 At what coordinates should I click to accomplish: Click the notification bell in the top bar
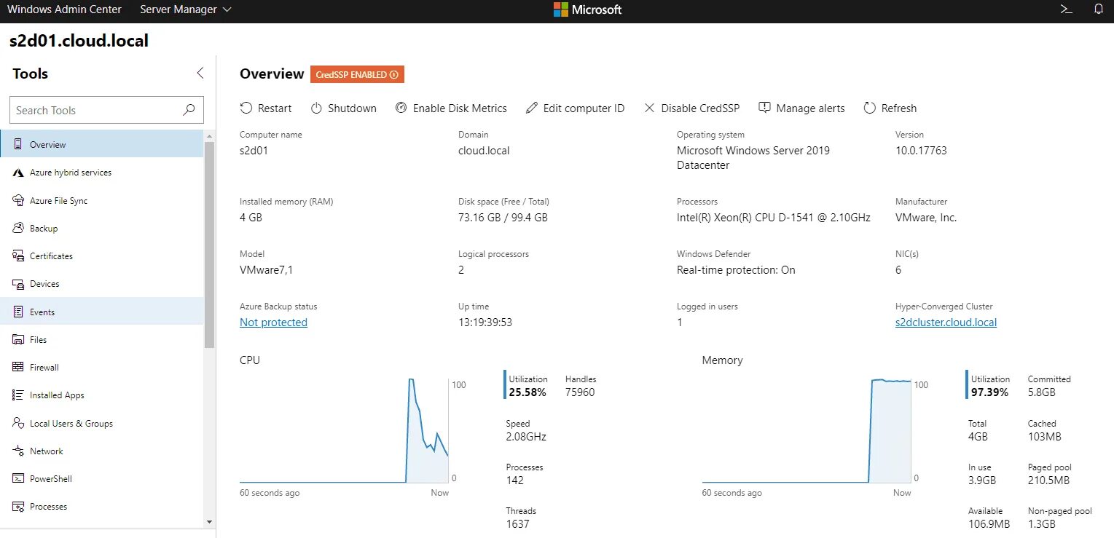[1099, 9]
